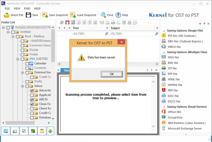Screen dimensions: 212x142
Task: Click the calendar checkmark icon in list toolbar
Action: [x=73, y=23]
